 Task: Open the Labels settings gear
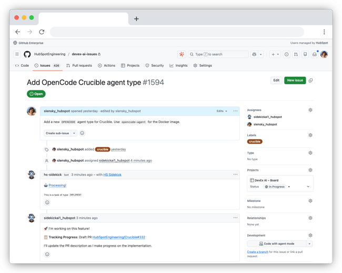pyautogui.click(x=310, y=135)
